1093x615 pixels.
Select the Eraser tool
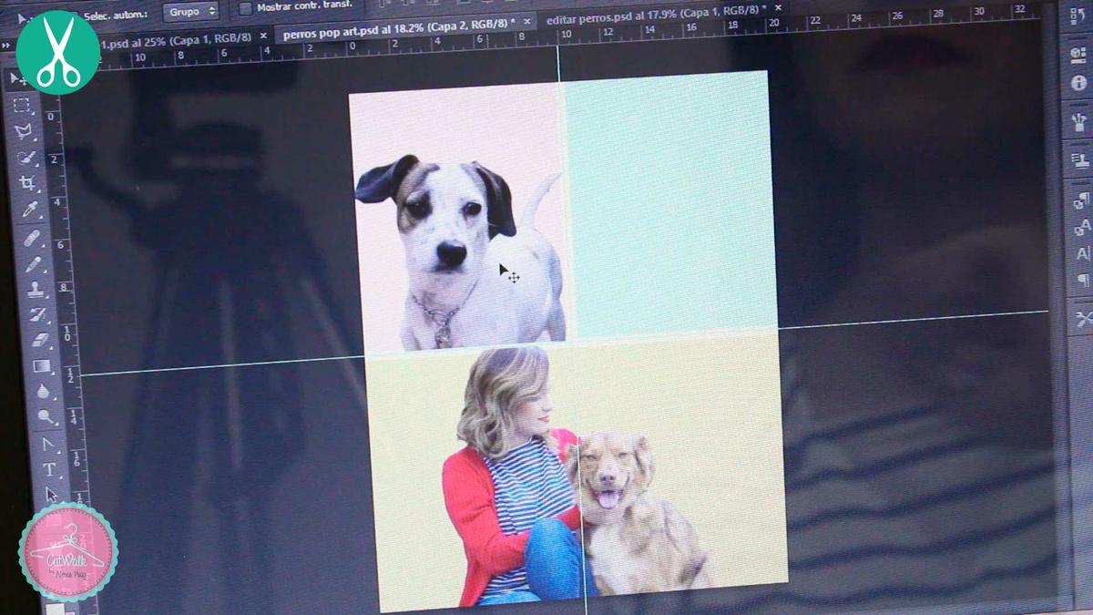(x=40, y=340)
